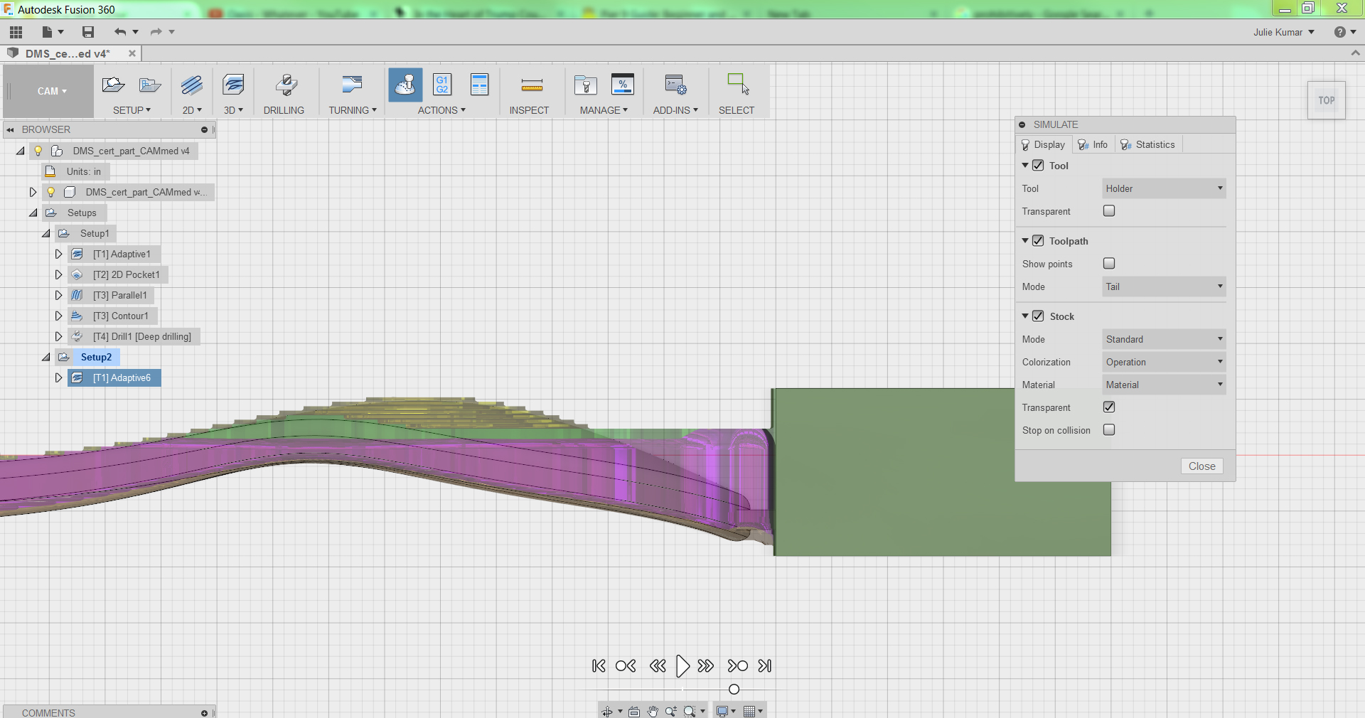Viewport: 1365px width, 718px height.
Task: Toggle root document visibility lightbulb
Action: click(x=38, y=151)
